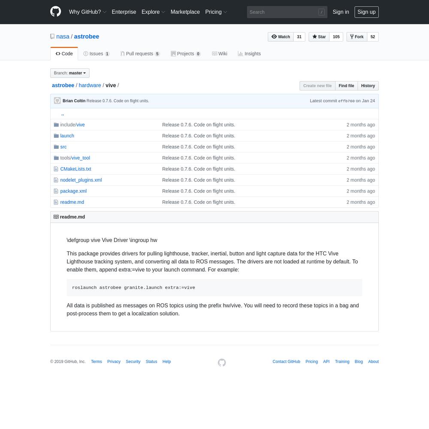Open the nodelet_plugins.xml file
This screenshot has width=429, height=429.
click(81, 180)
